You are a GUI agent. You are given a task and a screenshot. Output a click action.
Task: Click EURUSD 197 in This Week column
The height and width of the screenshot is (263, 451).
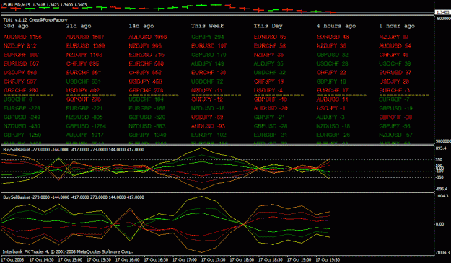click(x=209, y=45)
